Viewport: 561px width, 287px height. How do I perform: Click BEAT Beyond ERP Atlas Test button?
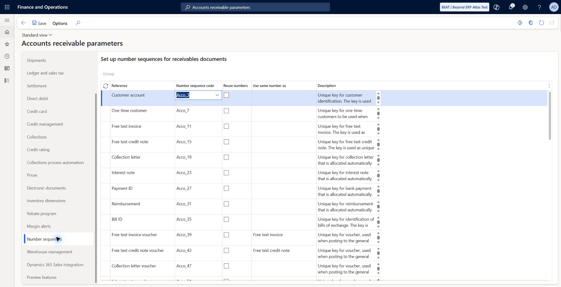[x=464, y=7]
